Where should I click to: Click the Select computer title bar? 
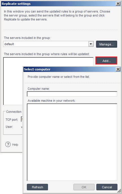(x=69, y=69)
